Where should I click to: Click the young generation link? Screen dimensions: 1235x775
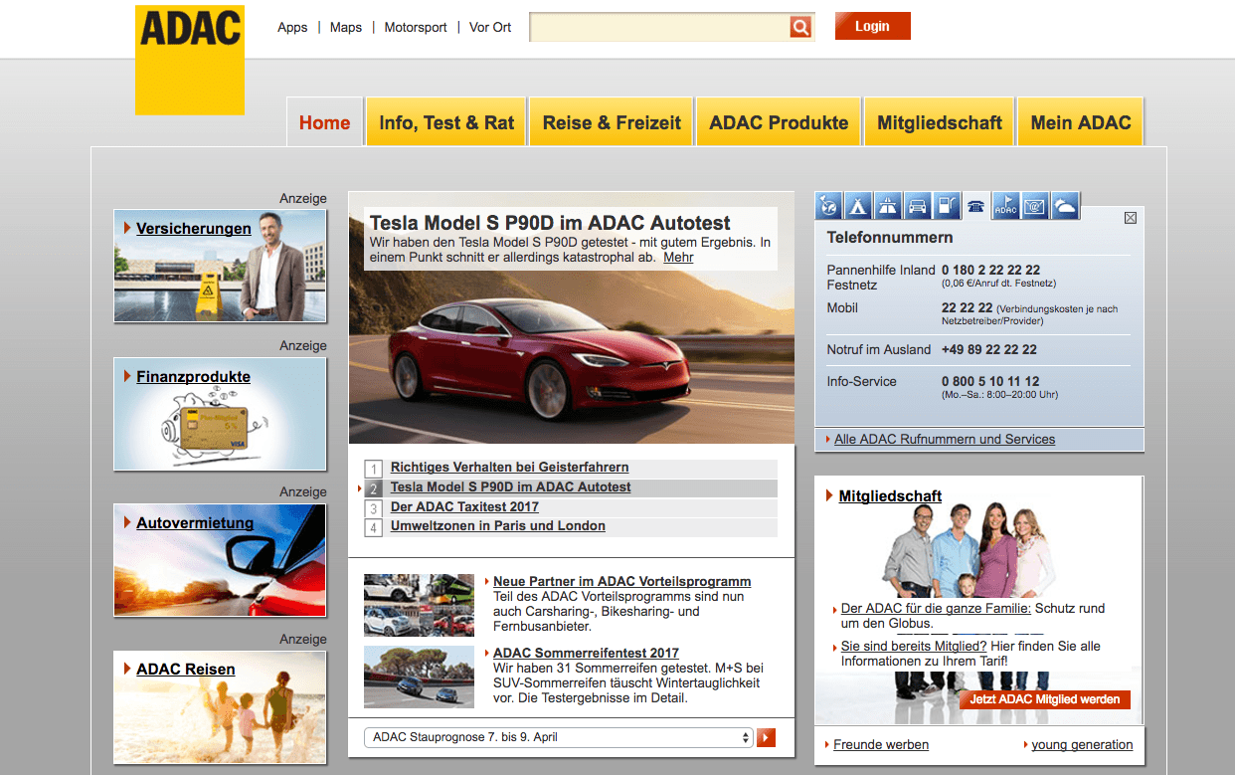coord(1082,744)
